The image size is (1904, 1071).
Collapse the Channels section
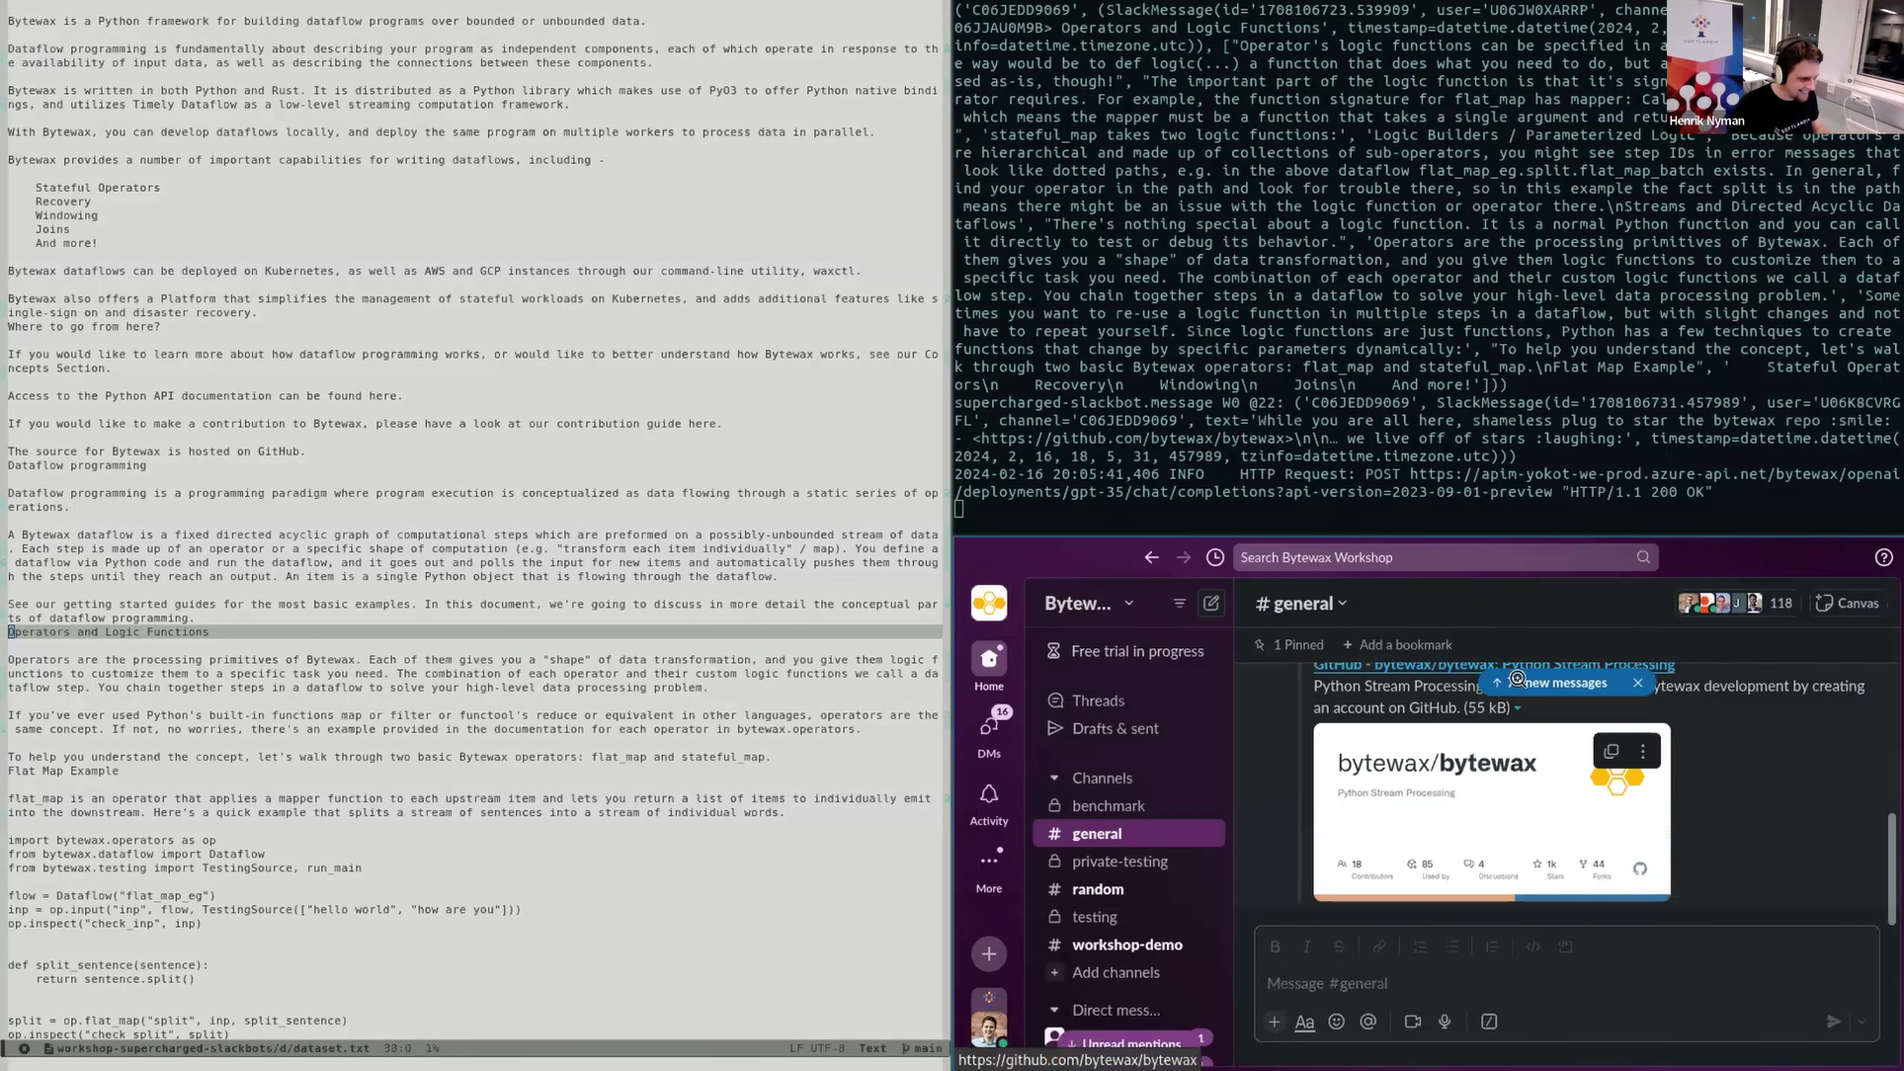coord(1054,778)
